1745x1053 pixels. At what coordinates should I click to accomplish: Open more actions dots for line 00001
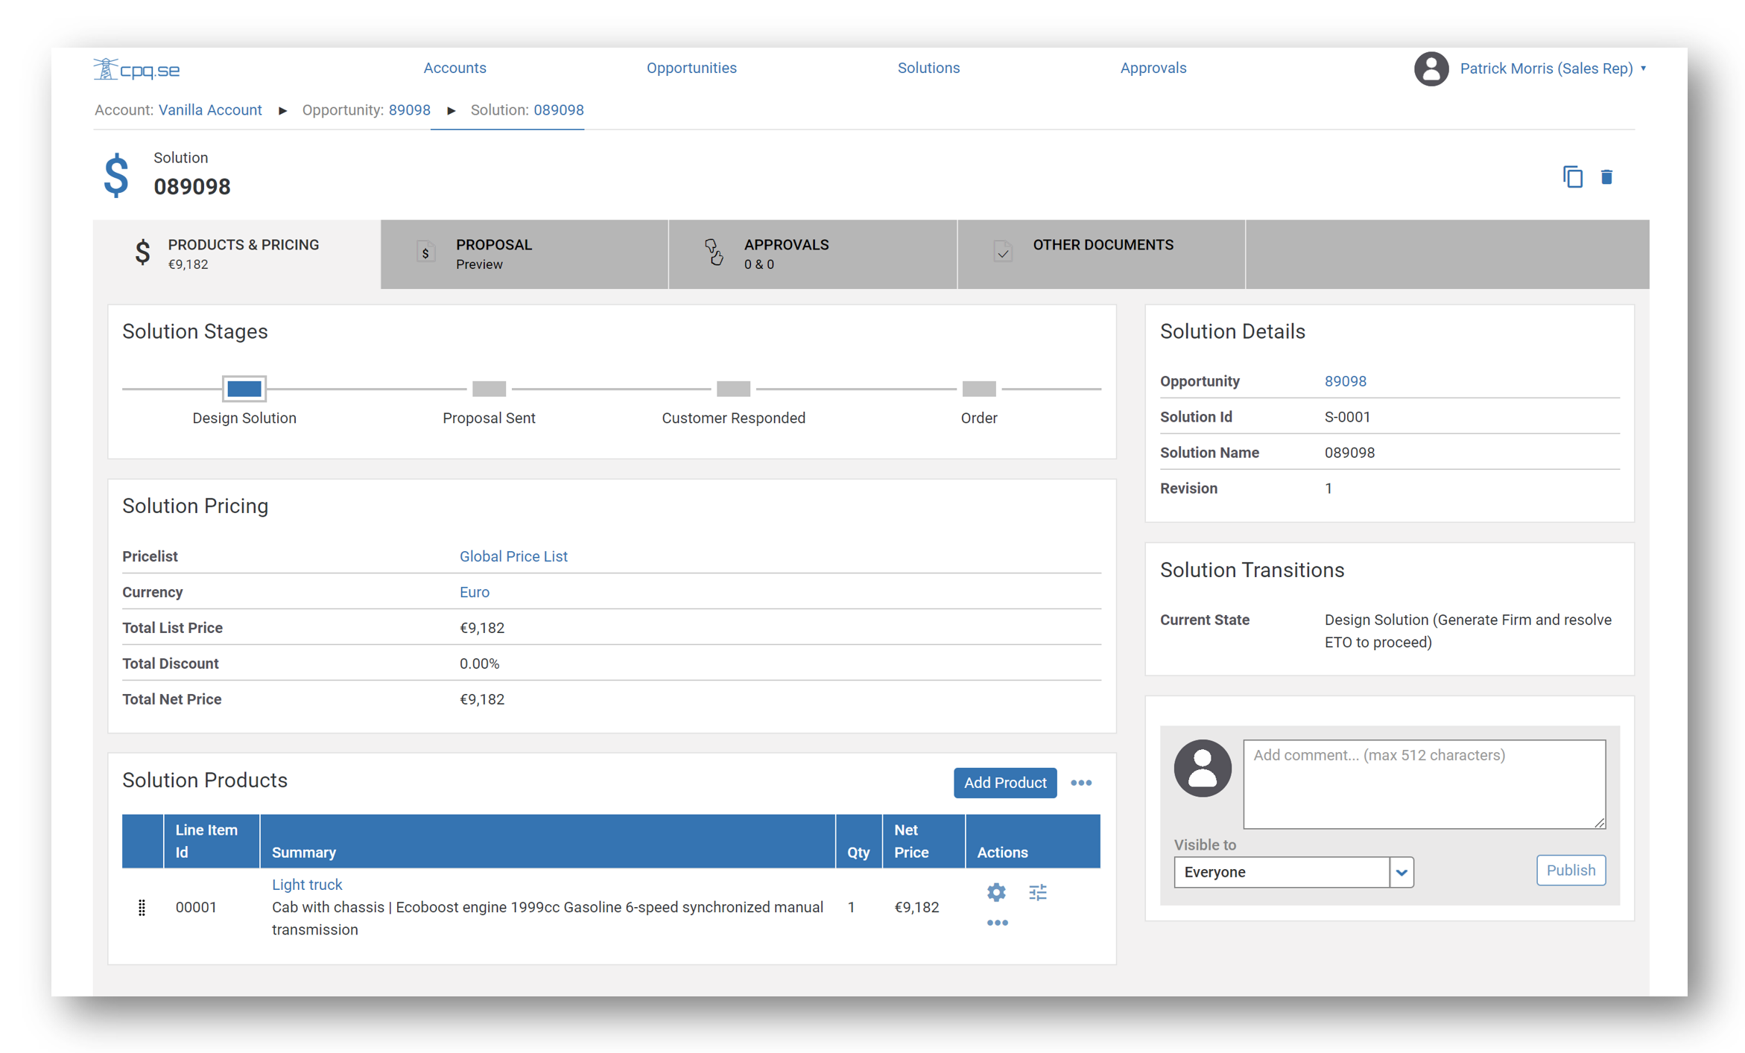[x=997, y=923]
